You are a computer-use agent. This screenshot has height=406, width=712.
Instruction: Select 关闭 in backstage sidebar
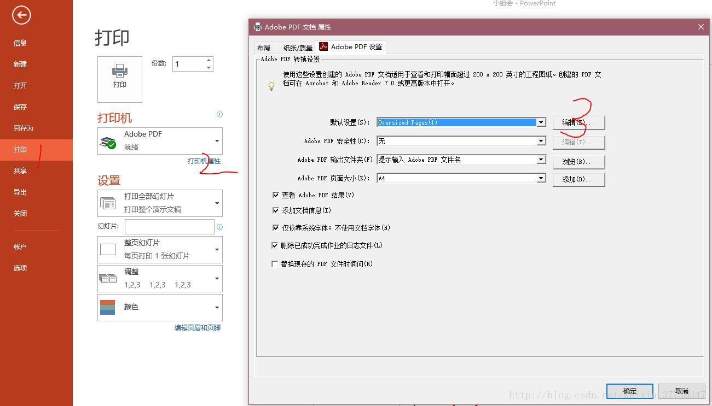point(36,213)
